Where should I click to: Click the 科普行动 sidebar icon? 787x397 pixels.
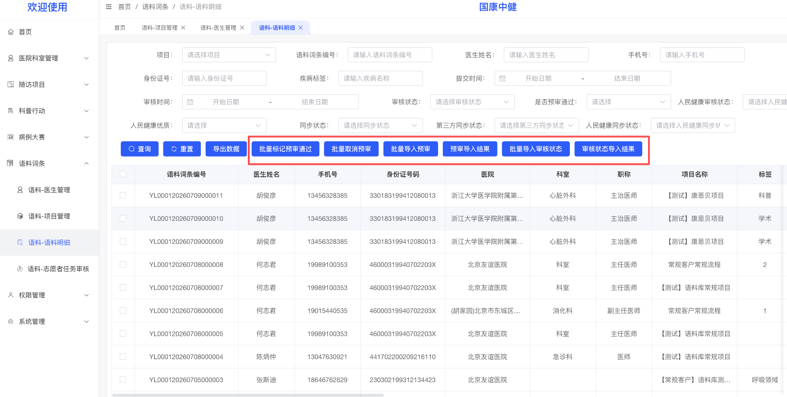[11, 111]
